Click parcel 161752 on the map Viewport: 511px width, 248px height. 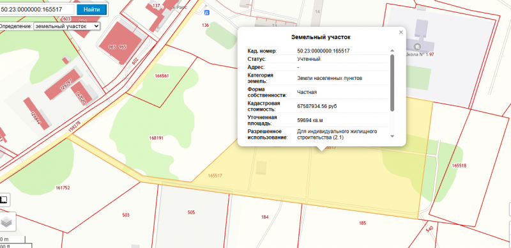(63, 188)
